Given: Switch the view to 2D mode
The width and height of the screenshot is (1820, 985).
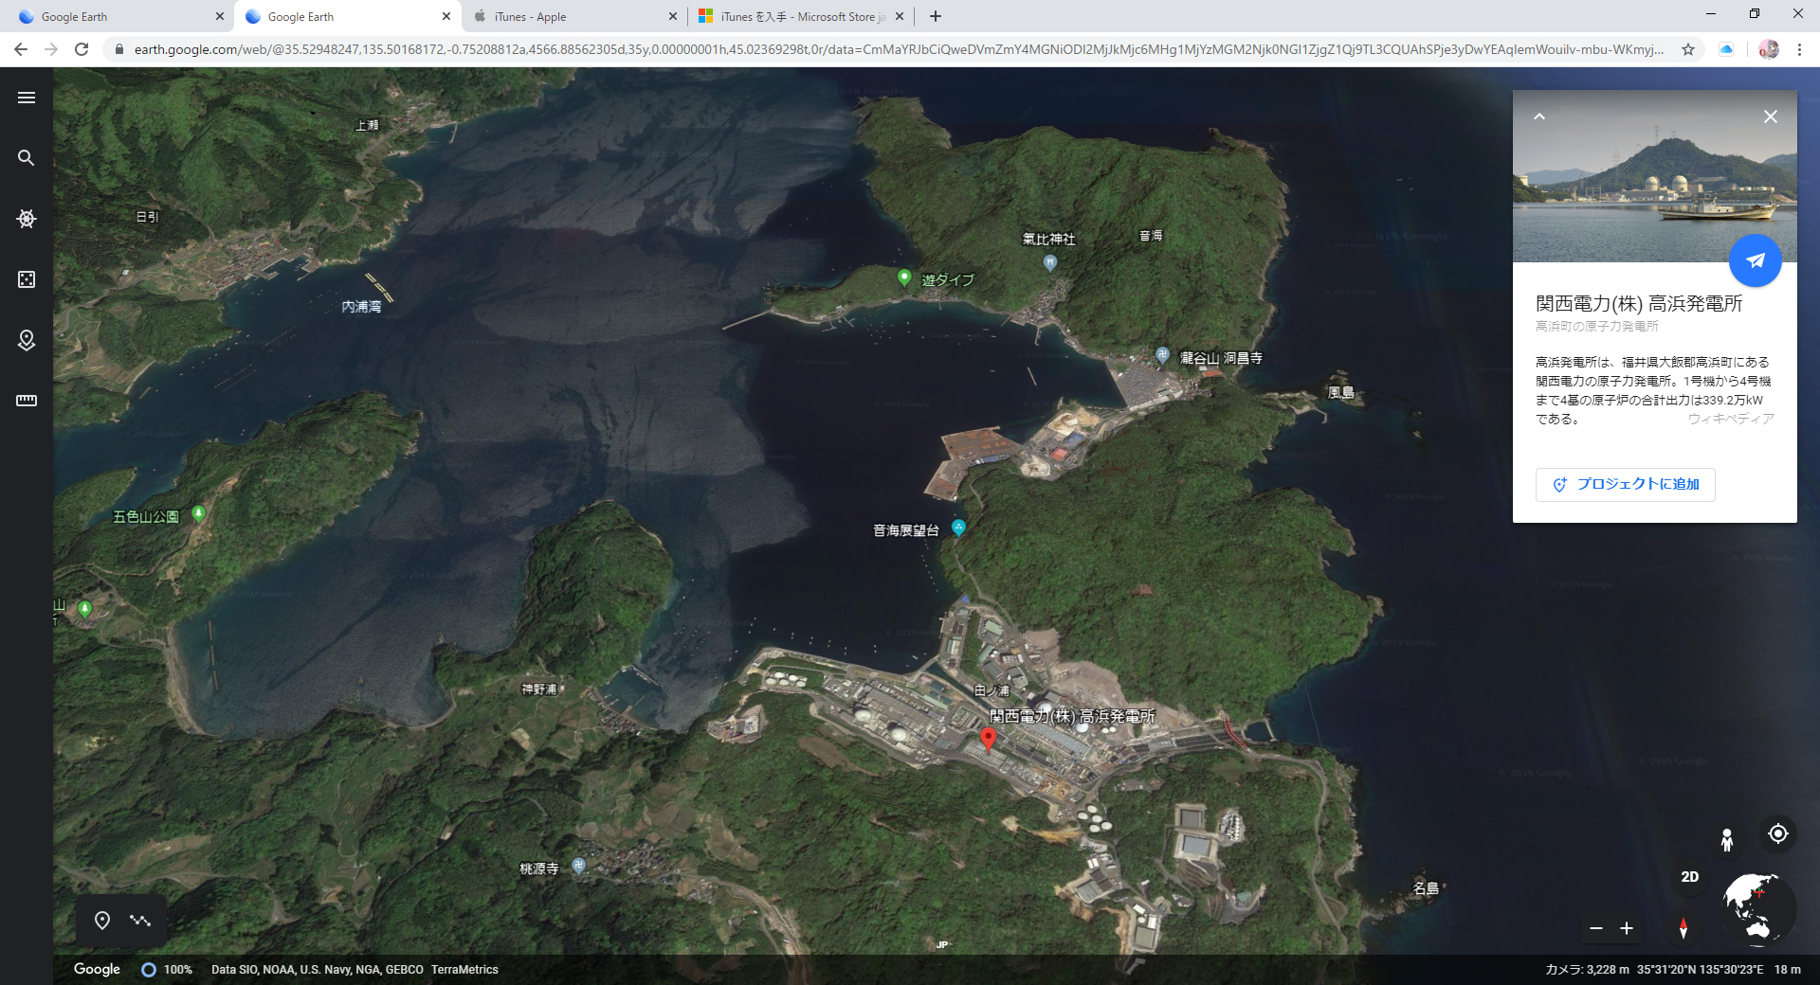Looking at the screenshot, I should pyautogui.click(x=1690, y=877).
